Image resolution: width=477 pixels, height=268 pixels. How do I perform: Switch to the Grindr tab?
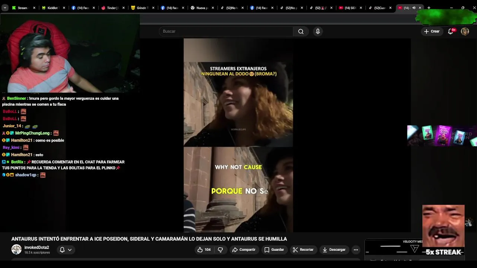142,8
